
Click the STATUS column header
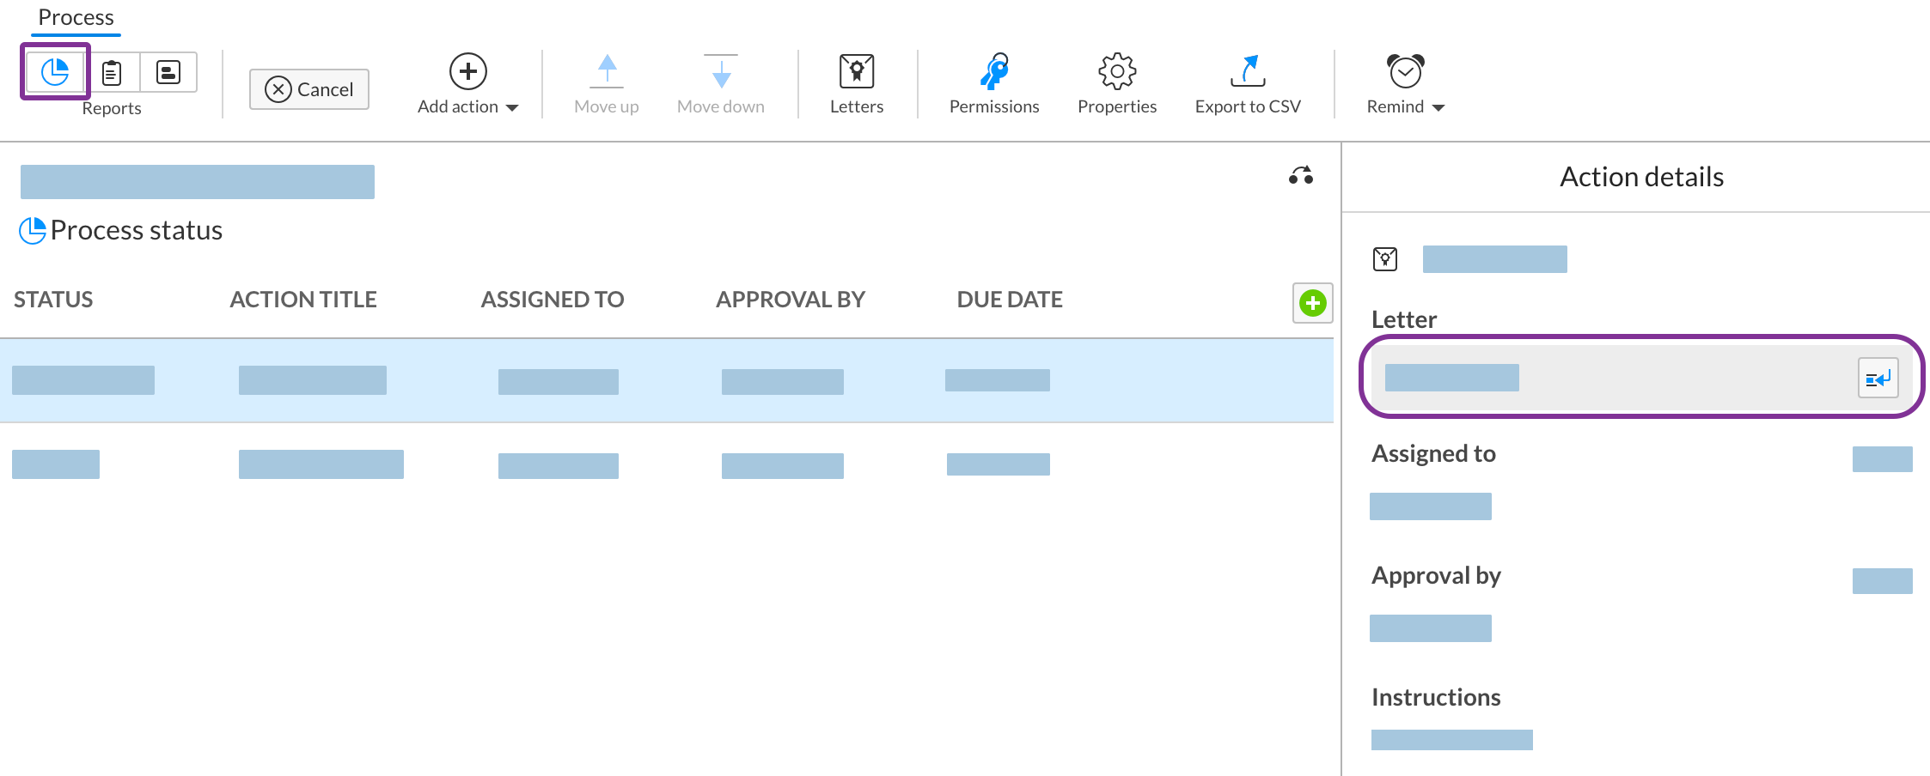tap(52, 299)
